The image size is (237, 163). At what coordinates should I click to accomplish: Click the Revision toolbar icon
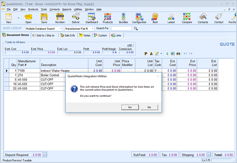point(60,18)
